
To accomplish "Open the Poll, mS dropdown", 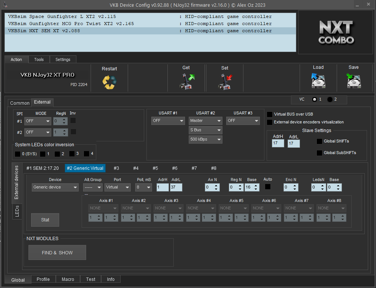I will (x=143, y=187).
